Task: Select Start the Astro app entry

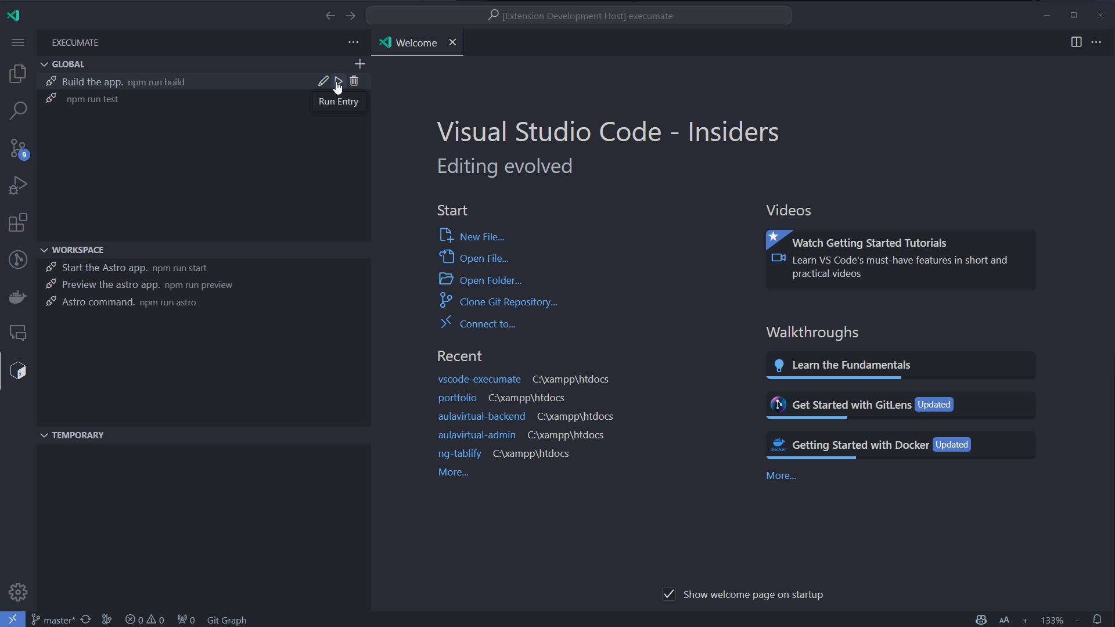Action: tap(105, 268)
